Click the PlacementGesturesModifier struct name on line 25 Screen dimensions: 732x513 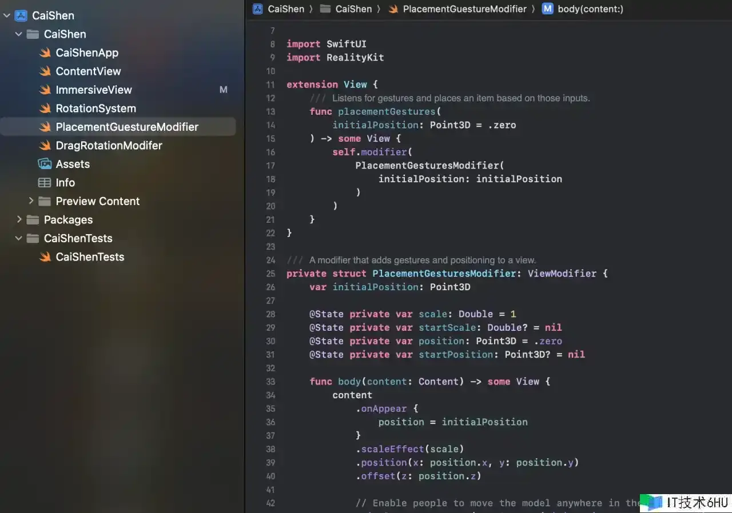pos(444,274)
